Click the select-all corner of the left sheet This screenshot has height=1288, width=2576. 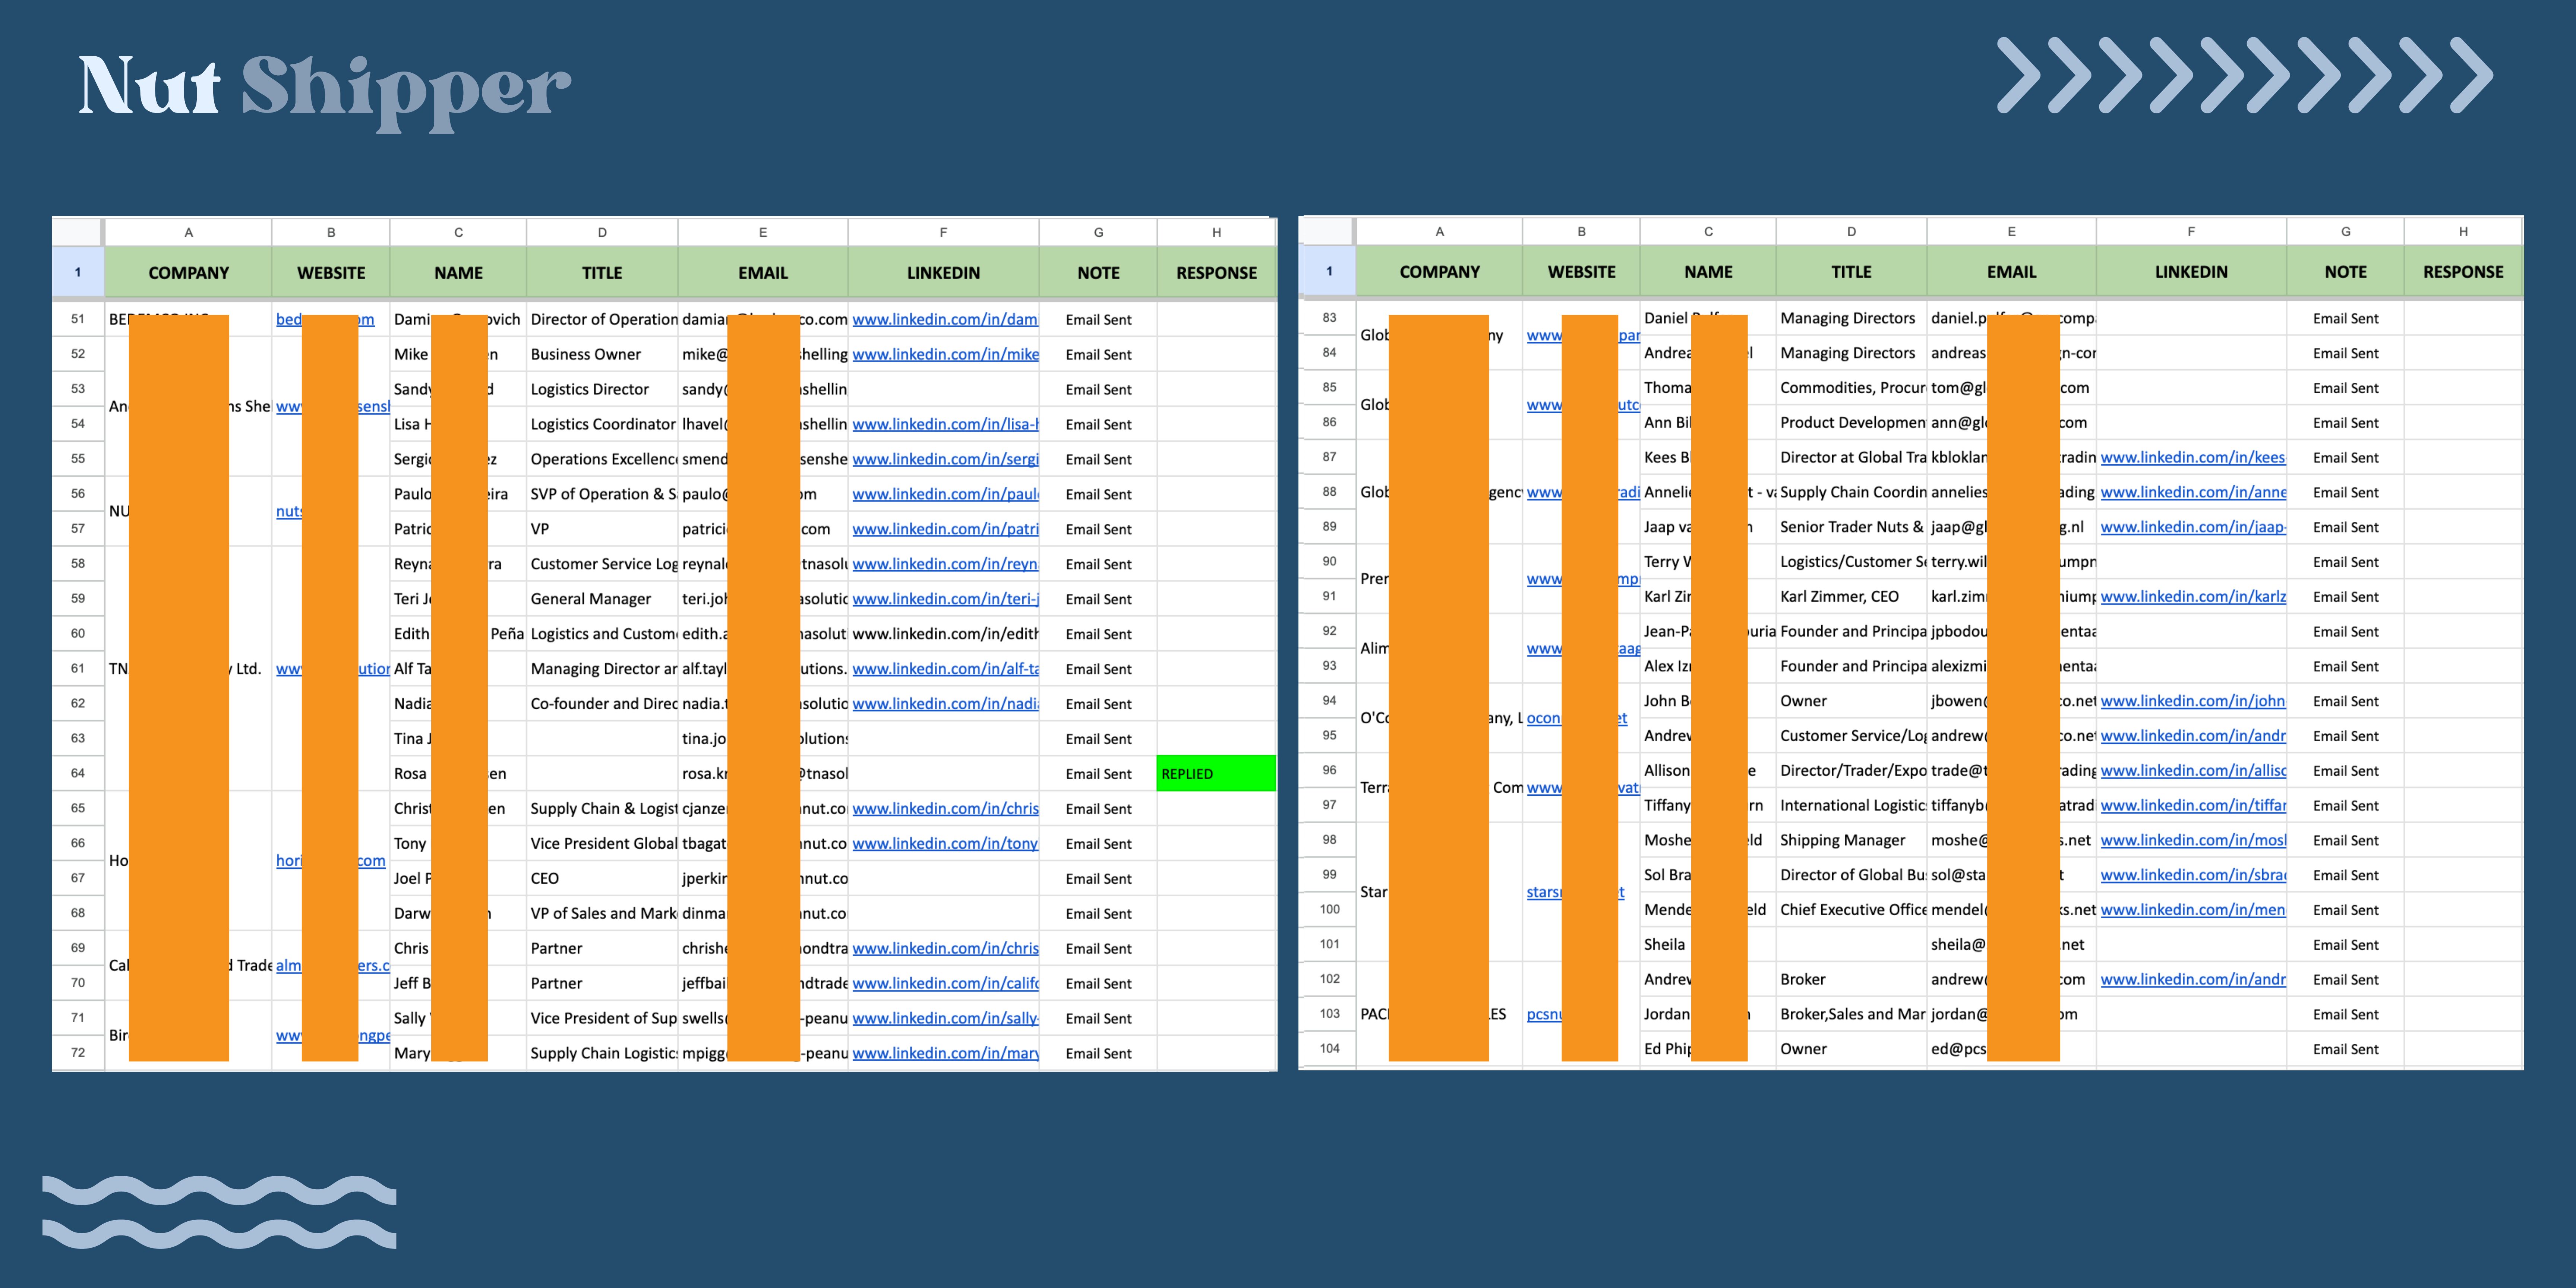point(77,232)
